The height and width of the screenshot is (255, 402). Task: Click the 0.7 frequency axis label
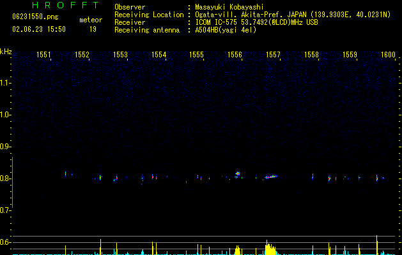(4, 210)
